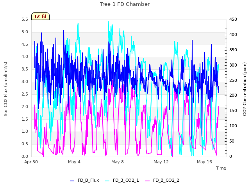Click the 4.0 left axis tick label
The height and width of the screenshot is (188, 250).
click(x=25, y=57)
